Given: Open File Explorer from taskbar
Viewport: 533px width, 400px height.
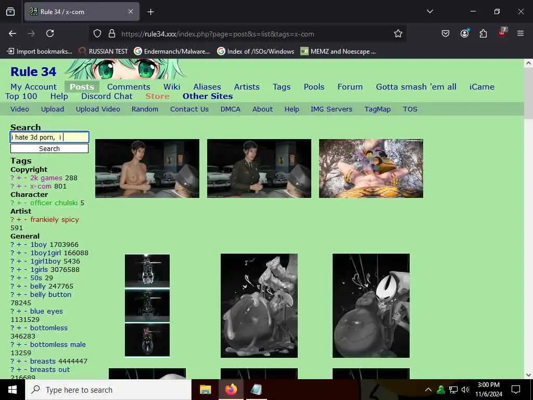Looking at the screenshot, I should tap(205, 390).
